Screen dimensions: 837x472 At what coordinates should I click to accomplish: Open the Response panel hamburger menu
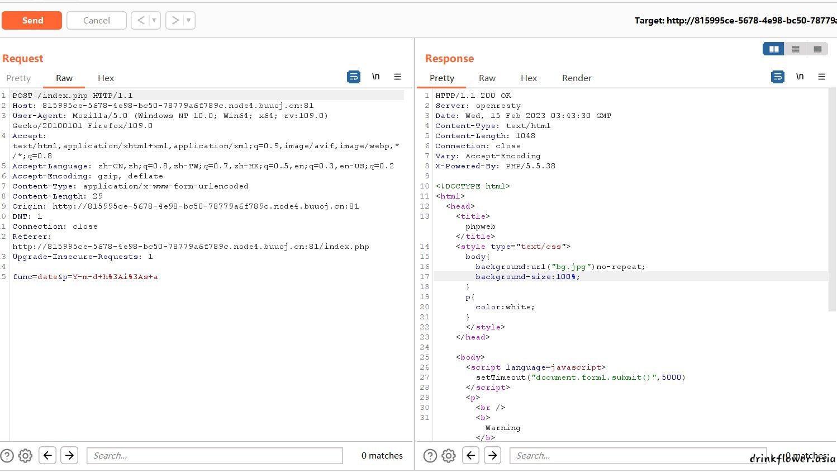[821, 77]
